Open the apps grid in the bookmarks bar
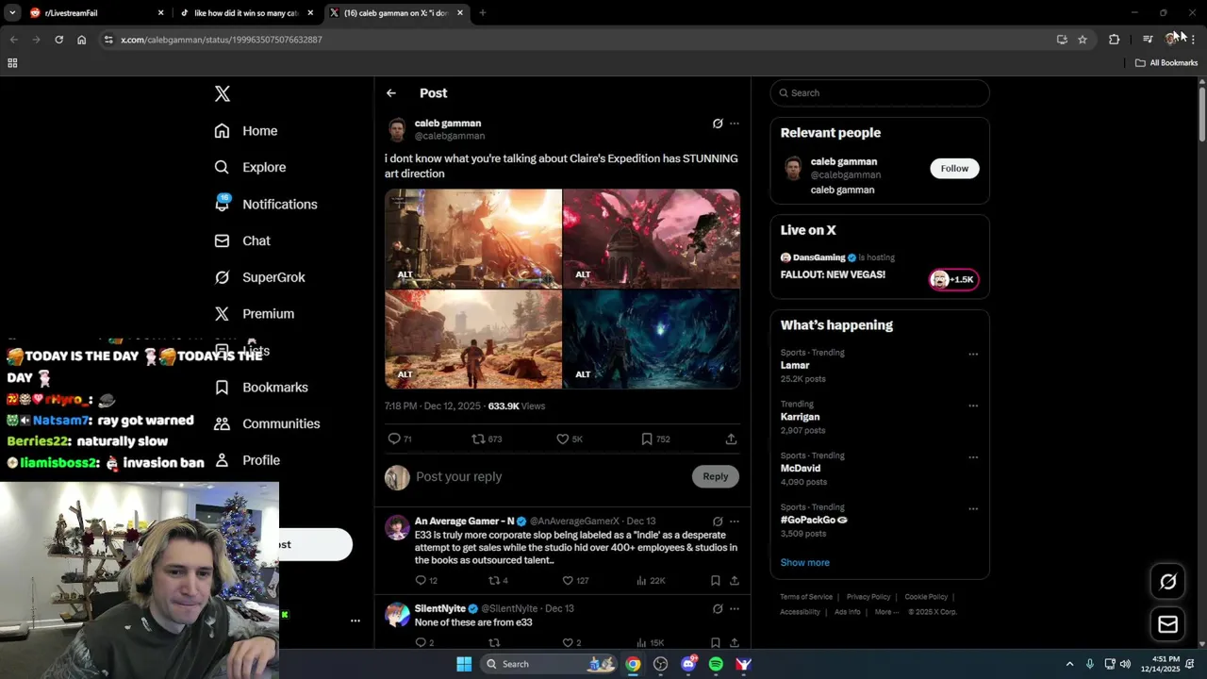Screen dimensions: 1207x679 12,63
